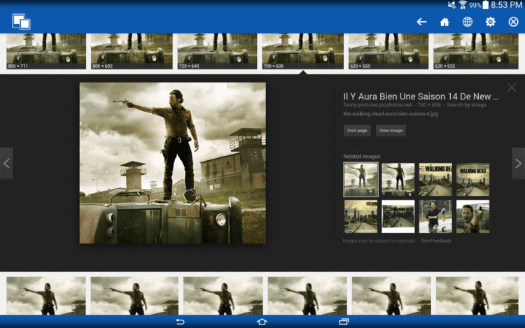This screenshot has height=328, width=525.
Task: Tap Android home navigation button
Action: pos(262,322)
